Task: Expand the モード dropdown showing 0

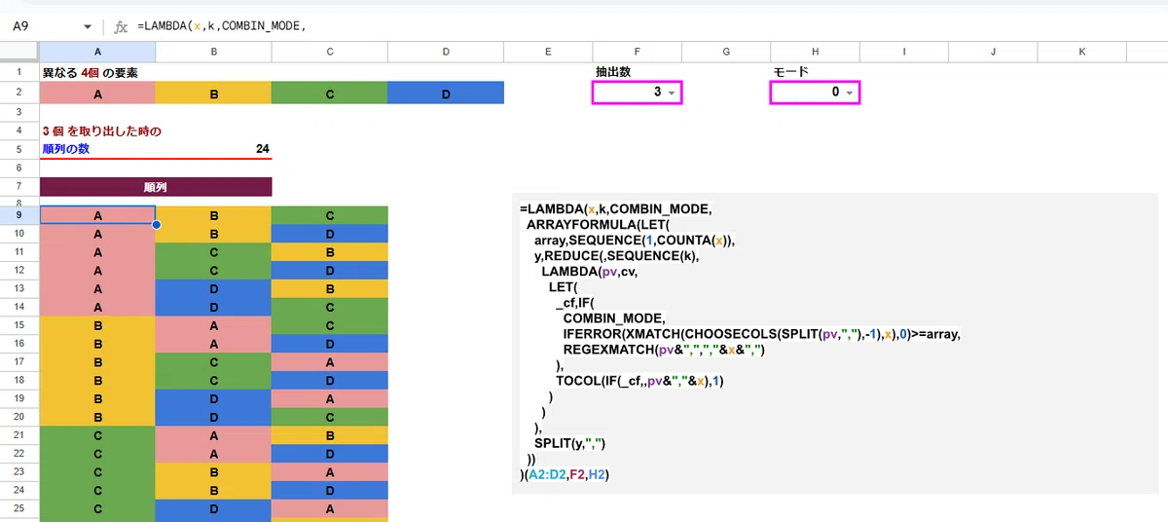Action: (849, 93)
